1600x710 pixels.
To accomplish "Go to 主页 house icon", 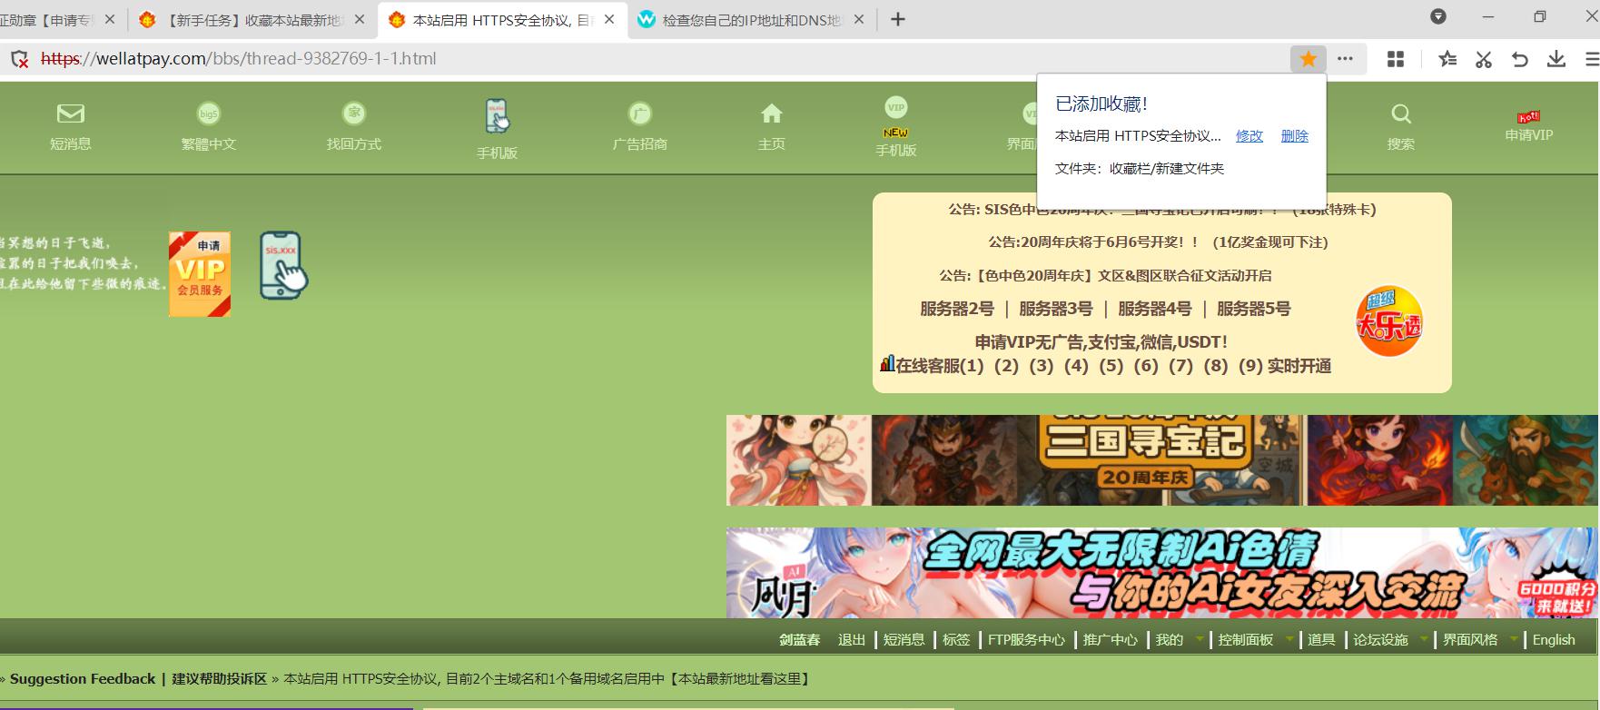I will 771,113.
